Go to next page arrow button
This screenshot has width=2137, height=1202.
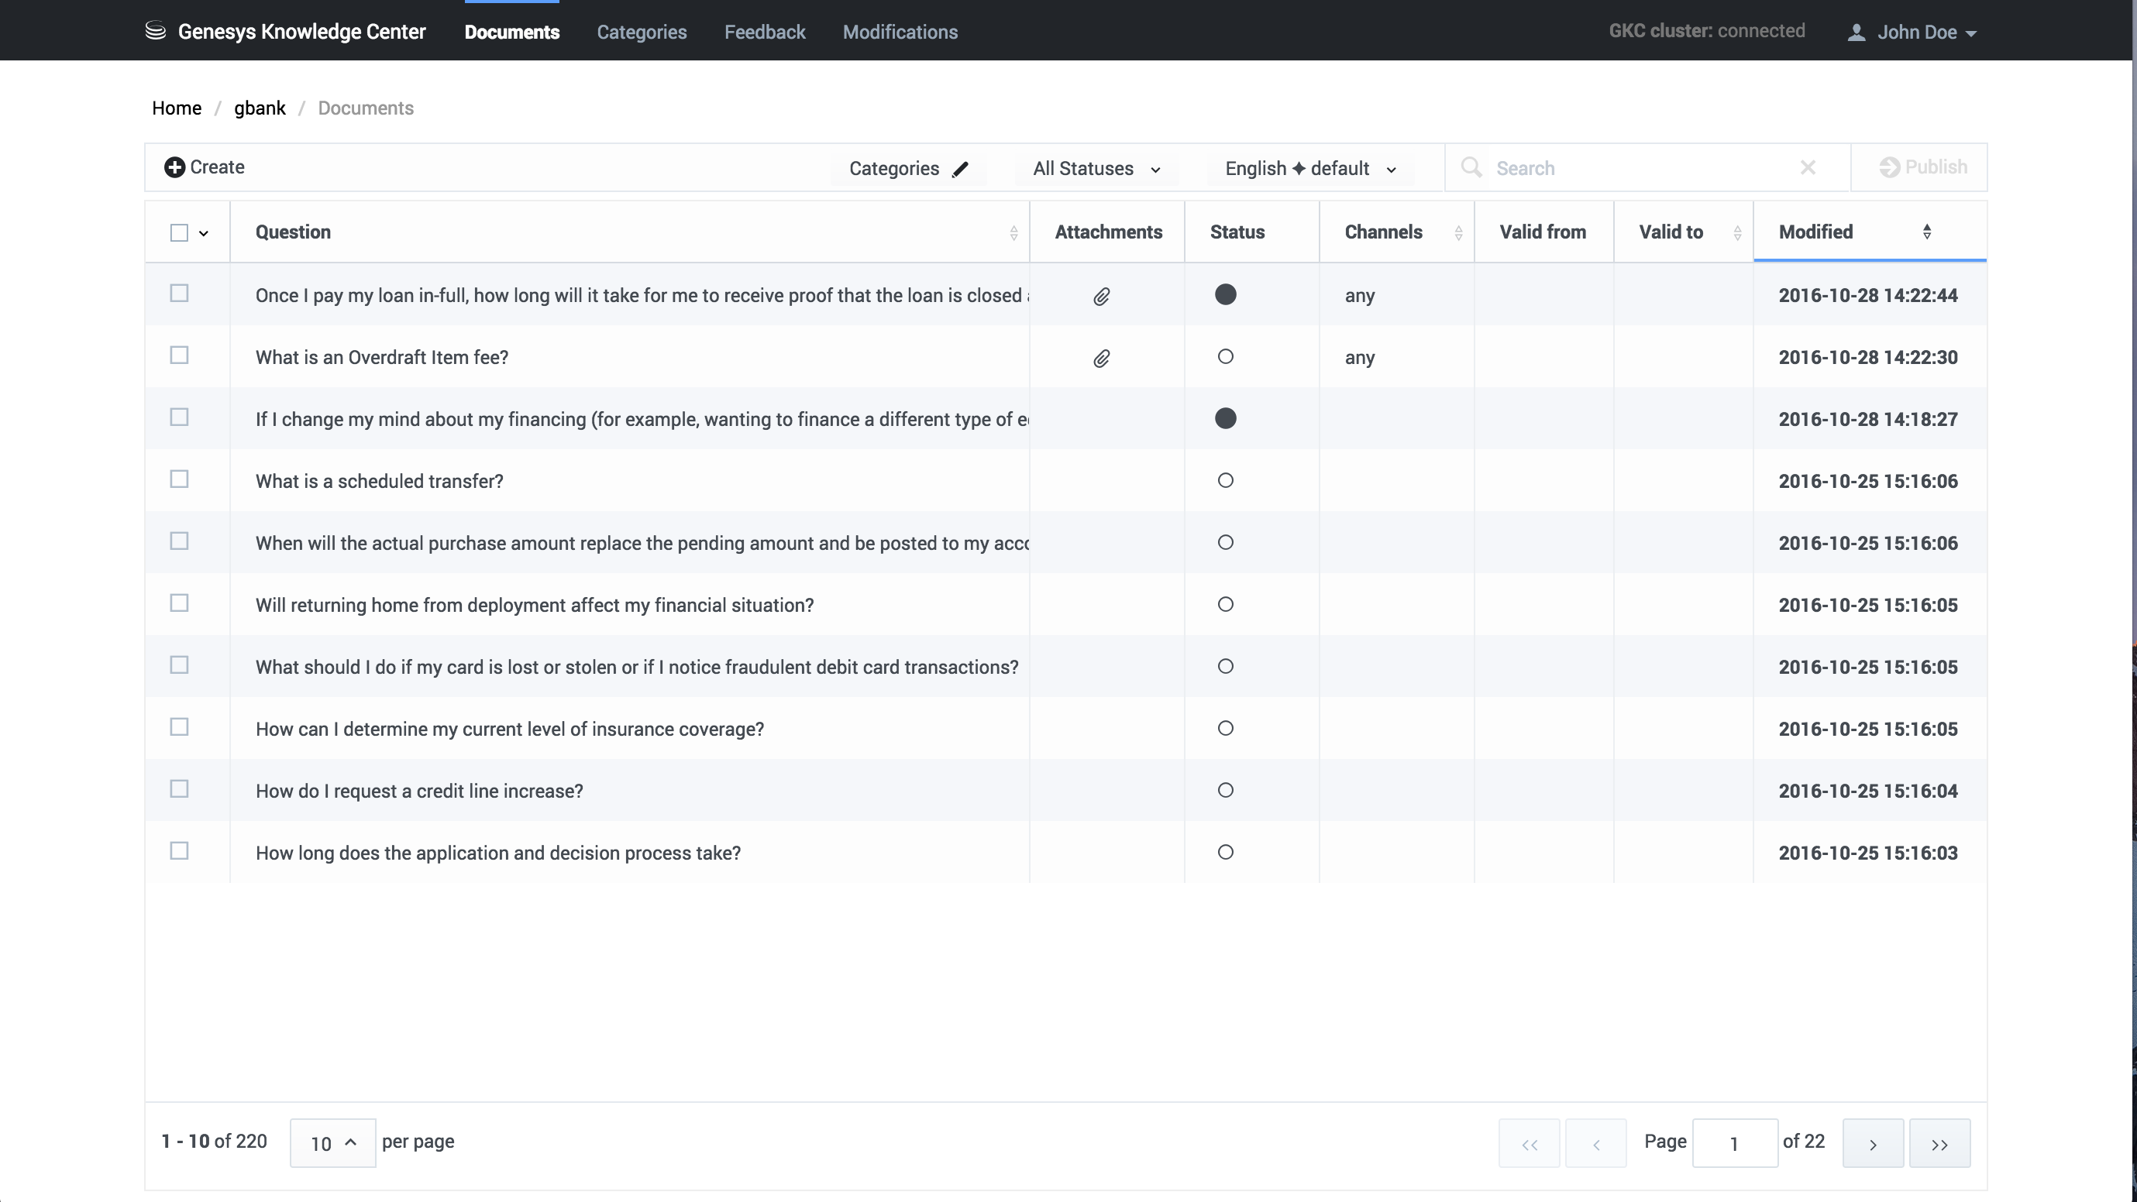pos(1872,1144)
